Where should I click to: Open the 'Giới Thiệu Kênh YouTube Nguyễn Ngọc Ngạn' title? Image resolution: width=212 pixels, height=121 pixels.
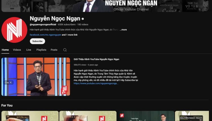tap(96, 59)
